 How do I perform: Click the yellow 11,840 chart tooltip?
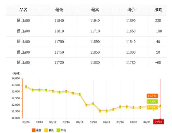pyautogui.click(x=152, y=107)
